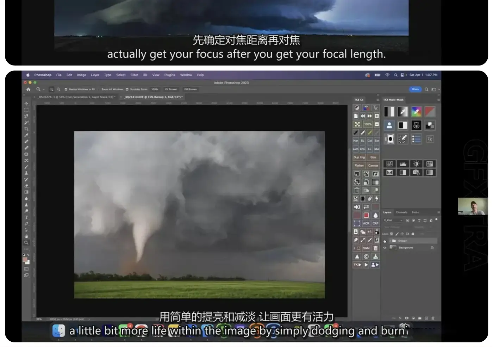Click the TK8 Multi-Mask person mask icon
This screenshot has height=347, width=493.
pos(389,125)
